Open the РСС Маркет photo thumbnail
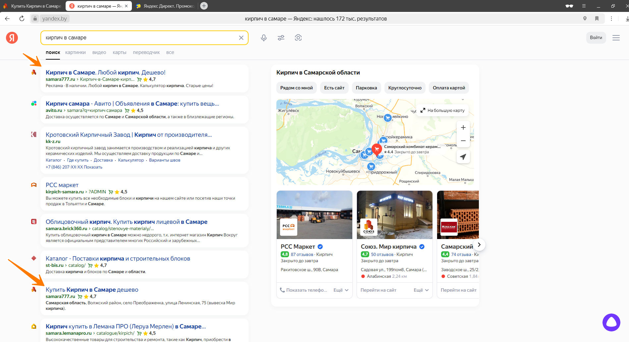Viewport: 629px width, 342px height. pos(314,215)
